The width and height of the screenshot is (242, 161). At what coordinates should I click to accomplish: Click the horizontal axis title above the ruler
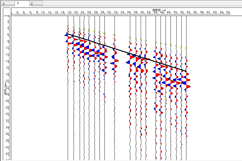[159, 10]
